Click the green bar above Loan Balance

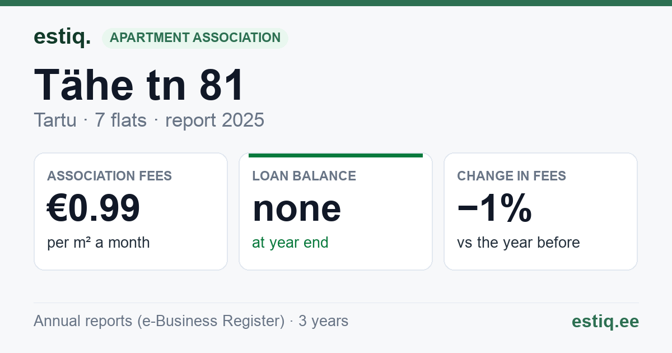coord(335,155)
